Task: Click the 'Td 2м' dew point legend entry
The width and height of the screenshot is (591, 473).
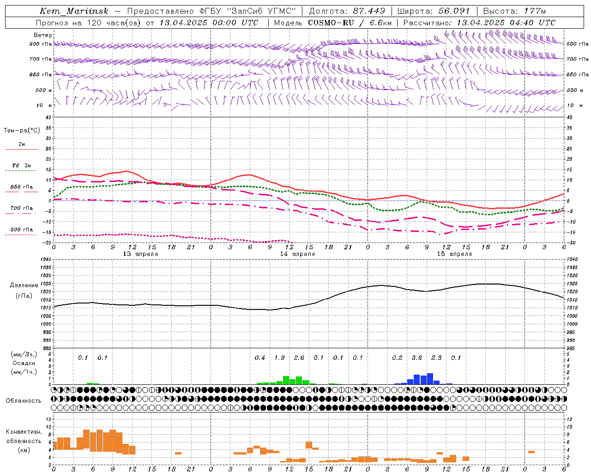Action: pos(22,165)
